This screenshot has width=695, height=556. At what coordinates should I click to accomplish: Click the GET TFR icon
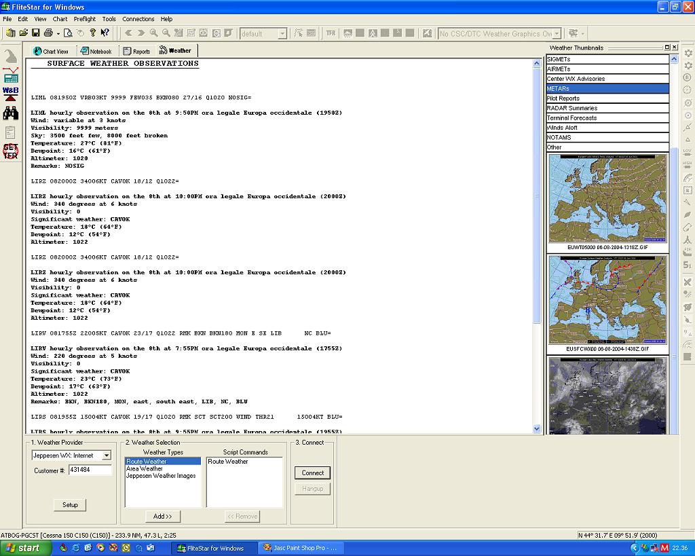pos(11,151)
